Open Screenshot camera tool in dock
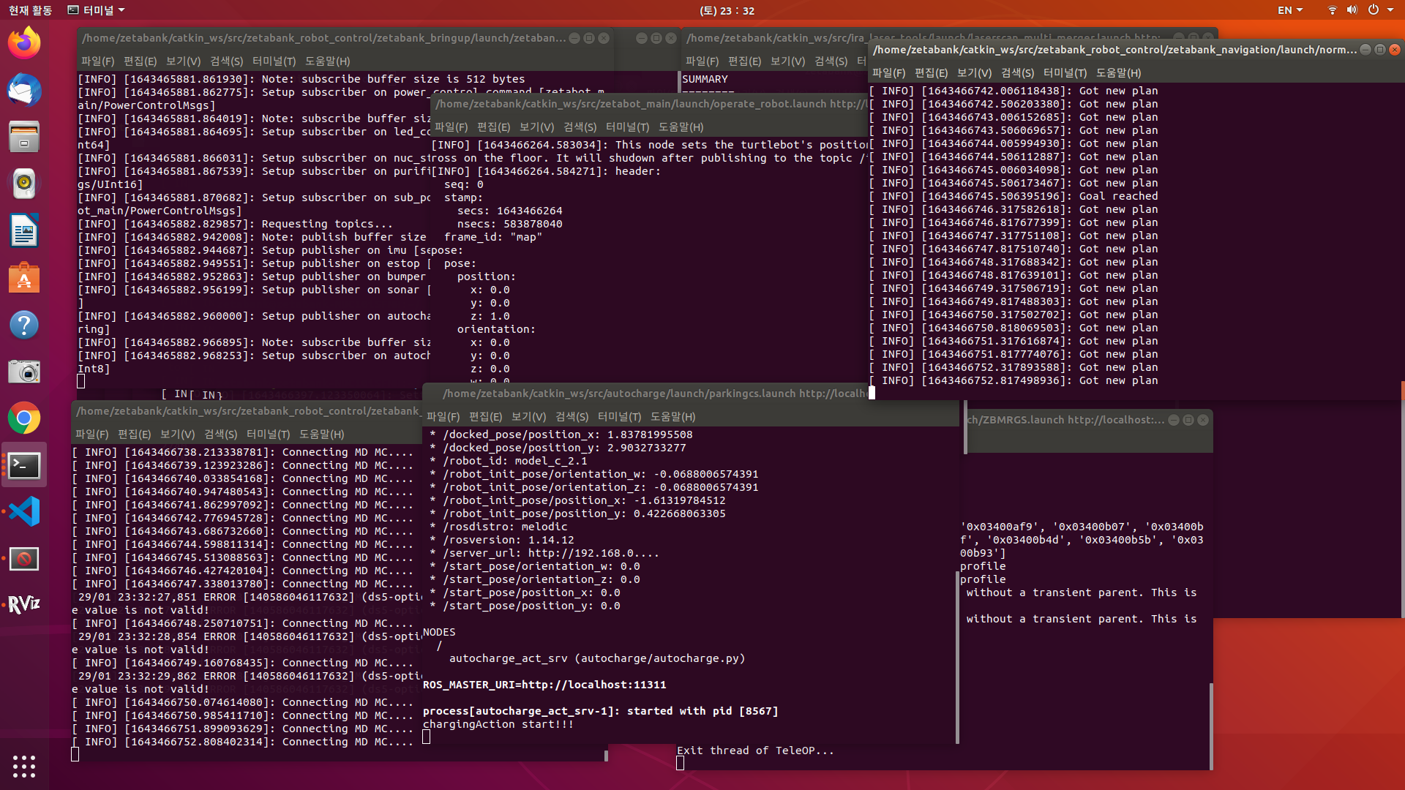Viewport: 1405px width, 790px height. [24, 372]
